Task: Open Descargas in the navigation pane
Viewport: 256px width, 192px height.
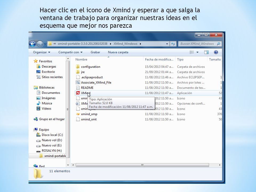Action: [49, 66]
